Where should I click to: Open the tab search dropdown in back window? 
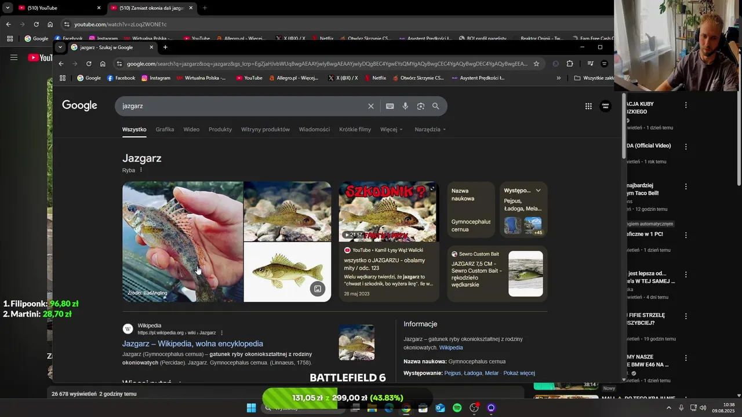point(8,8)
